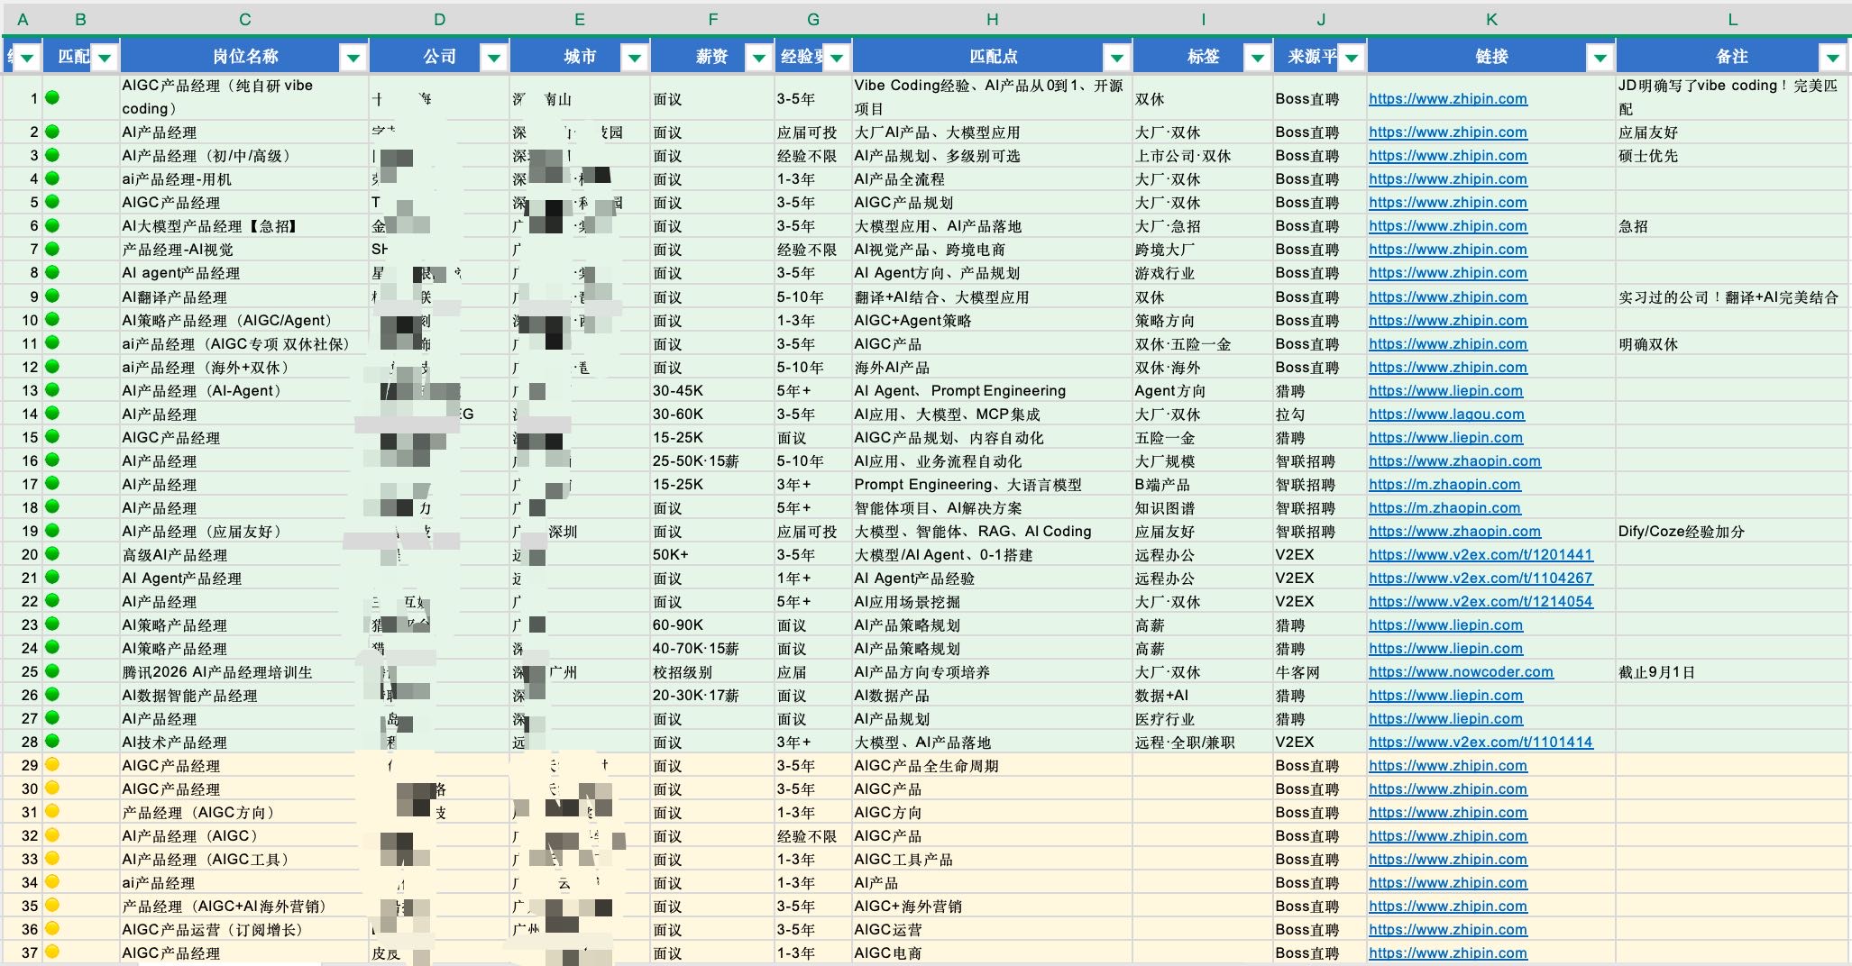Visit the v2ex link ending 1101414
The image size is (1852, 966).
pyautogui.click(x=1481, y=742)
